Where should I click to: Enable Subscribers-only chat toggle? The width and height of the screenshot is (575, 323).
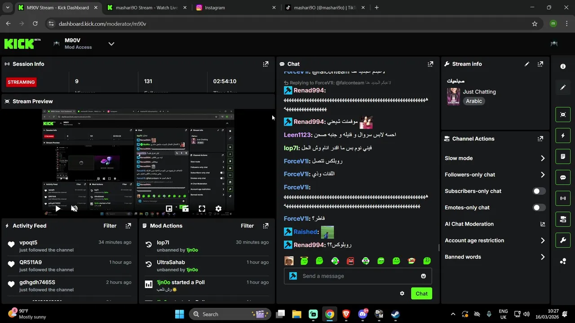tap(539, 191)
